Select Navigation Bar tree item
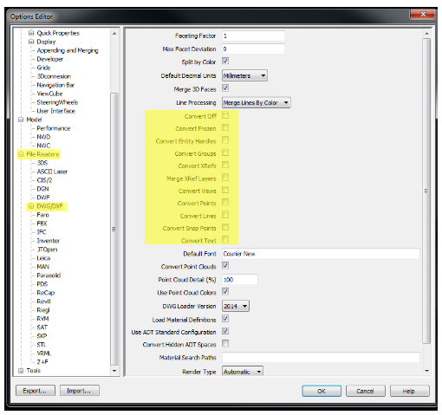Screen dimensions: 442x415 tap(55, 85)
